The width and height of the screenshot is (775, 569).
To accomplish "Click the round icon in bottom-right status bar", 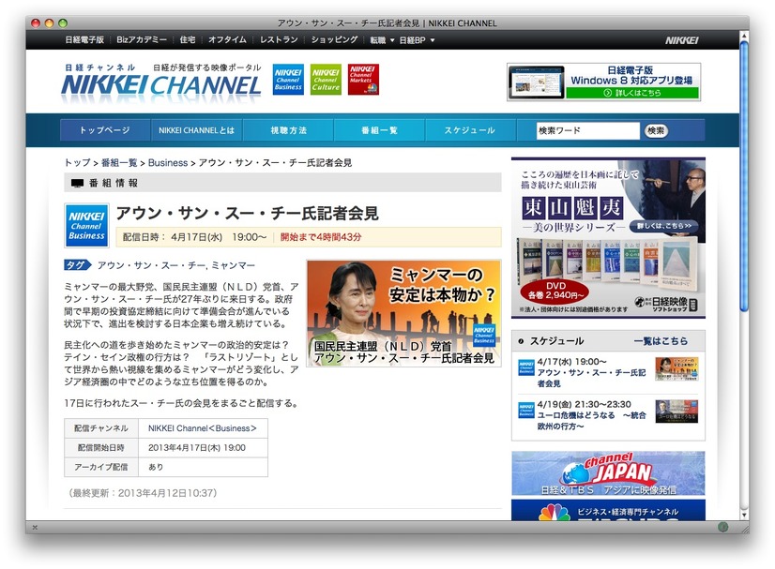I will 722,527.
